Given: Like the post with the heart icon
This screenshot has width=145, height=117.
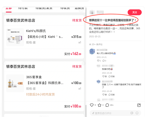Looking at the screenshot, I should 92,105.
